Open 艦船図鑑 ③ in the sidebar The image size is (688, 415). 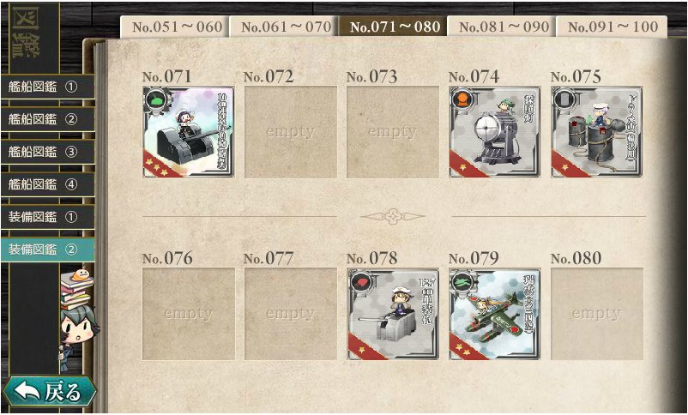click(x=47, y=152)
